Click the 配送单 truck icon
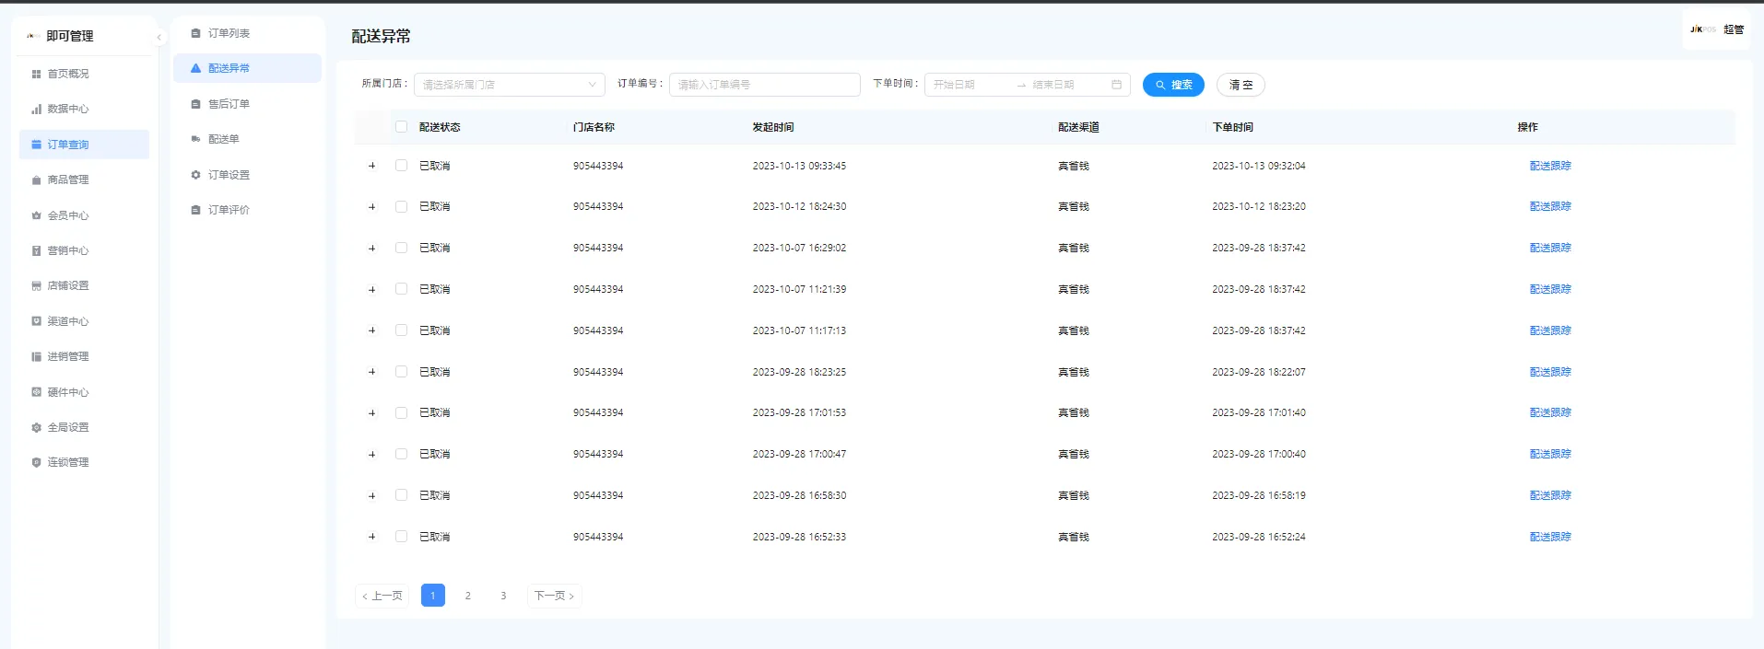1764x649 pixels. (x=195, y=139)
